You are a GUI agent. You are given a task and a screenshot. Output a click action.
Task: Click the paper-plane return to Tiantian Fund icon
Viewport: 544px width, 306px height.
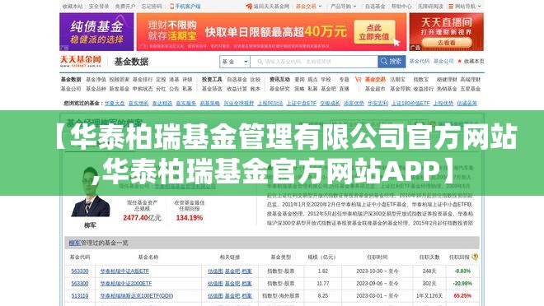click(248, 7)
